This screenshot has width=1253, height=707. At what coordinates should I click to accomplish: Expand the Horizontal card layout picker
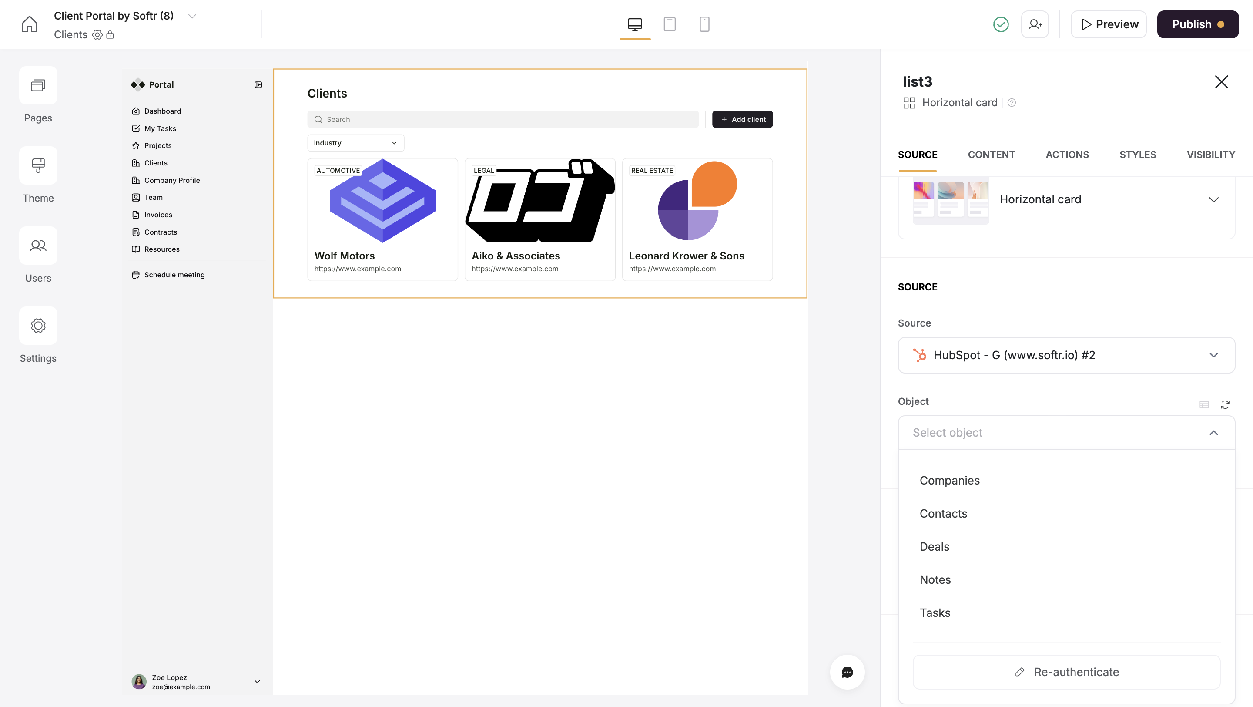coord(1213,199)
